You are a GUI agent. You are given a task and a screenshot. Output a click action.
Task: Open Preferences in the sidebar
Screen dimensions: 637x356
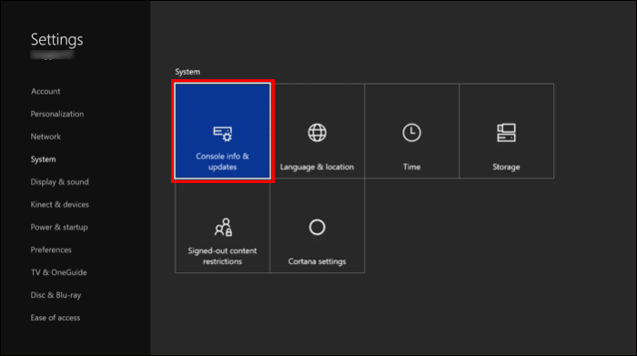[51, 250]
